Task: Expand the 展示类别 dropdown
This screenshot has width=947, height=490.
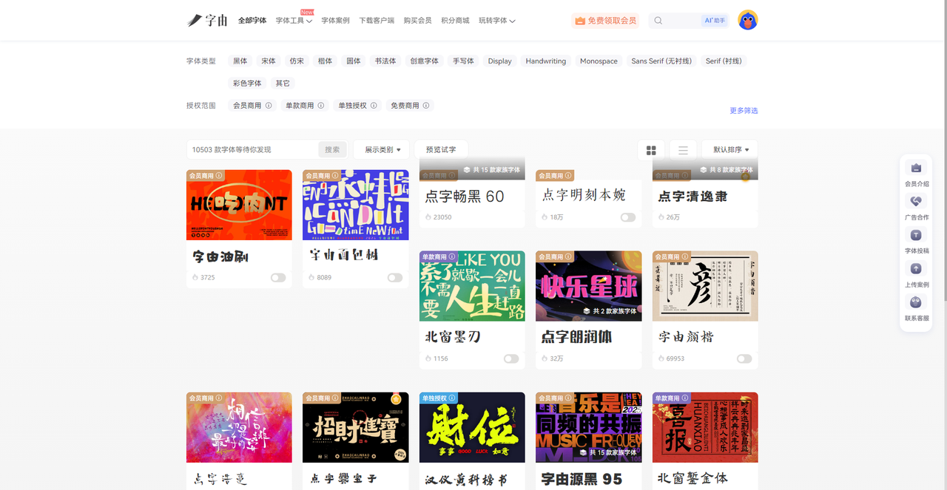Action: click(x=382, y=150)
